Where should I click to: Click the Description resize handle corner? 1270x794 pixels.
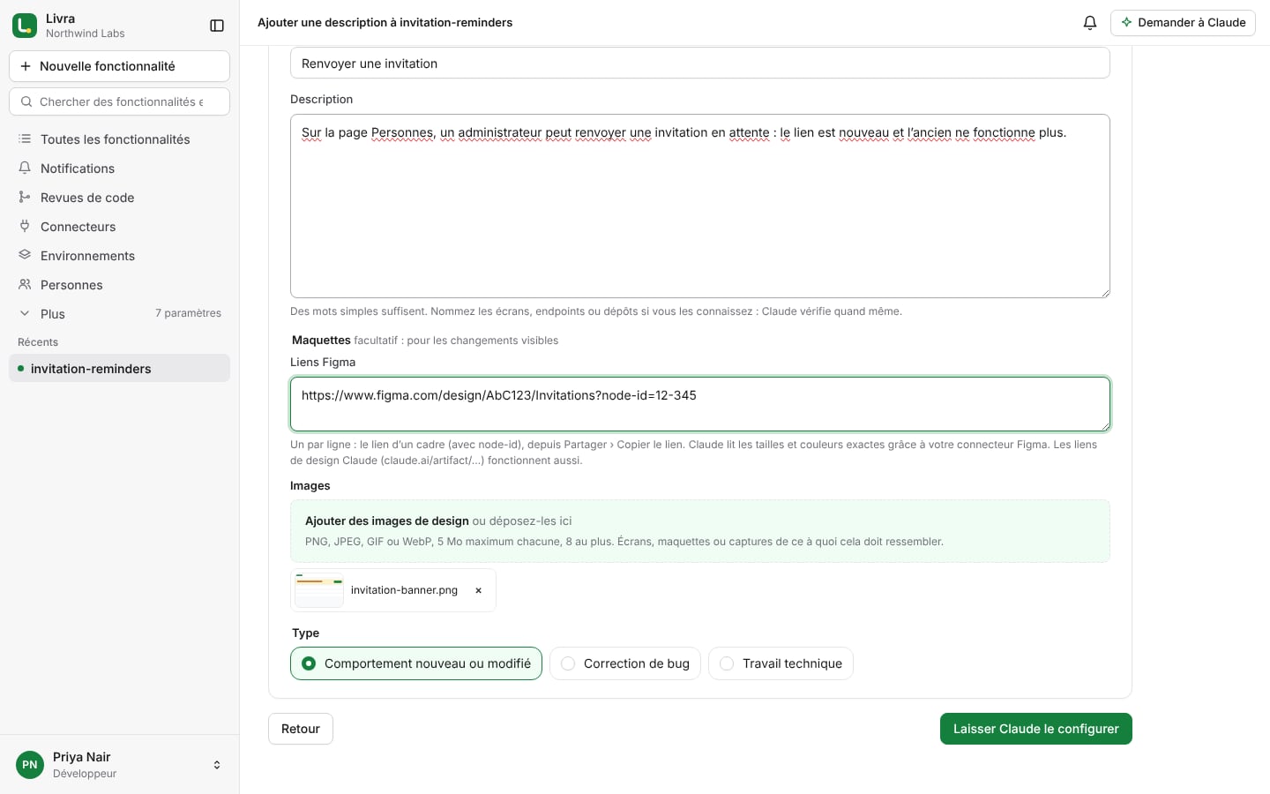click(1104, 292)
